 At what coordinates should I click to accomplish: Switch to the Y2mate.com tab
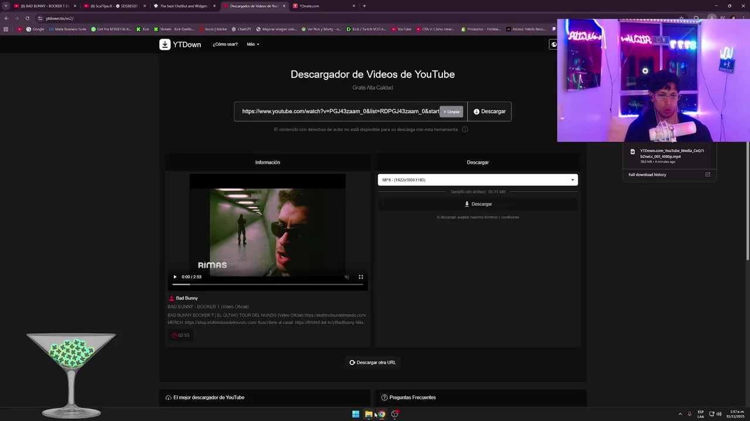(323, 6)
